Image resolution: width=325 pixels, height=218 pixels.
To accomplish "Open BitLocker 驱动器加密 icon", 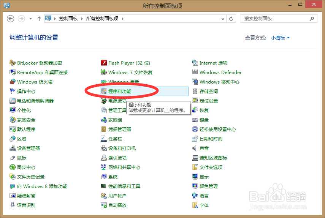I will tap(13, 63).
